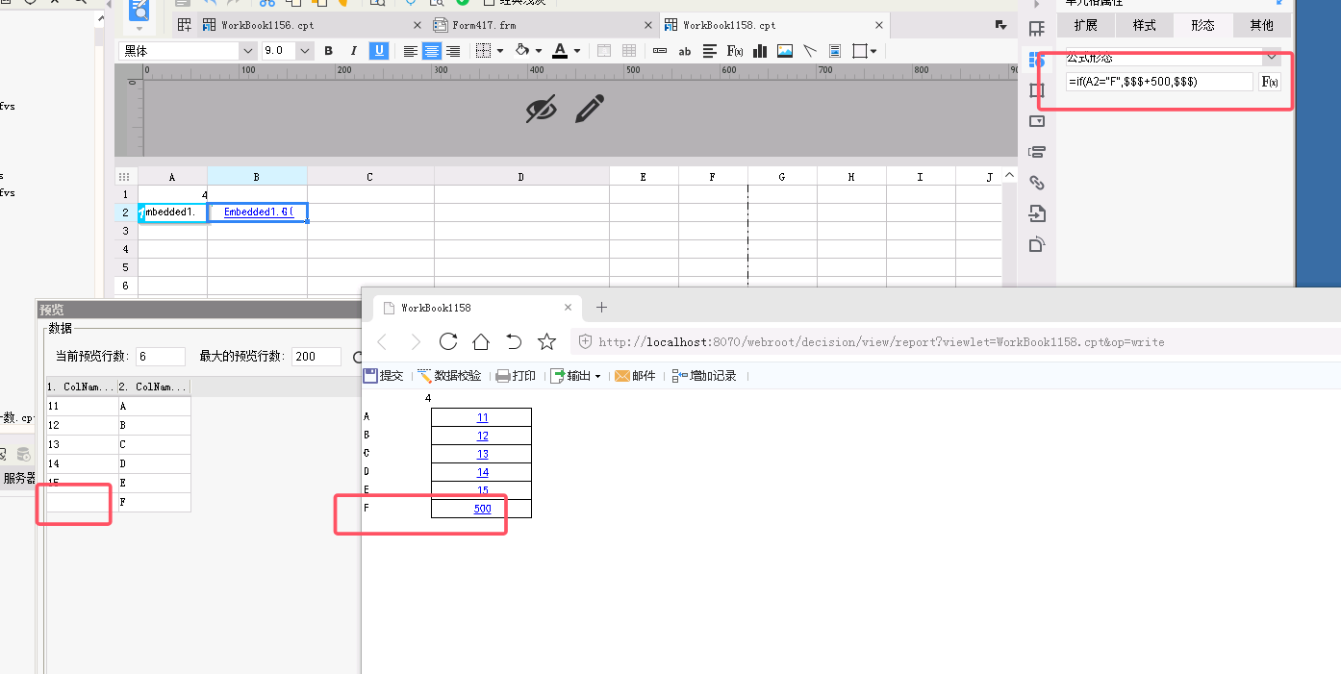Click the pencil edit icon in header area
The image size is (1341, 674).
[x=590, y=109]
